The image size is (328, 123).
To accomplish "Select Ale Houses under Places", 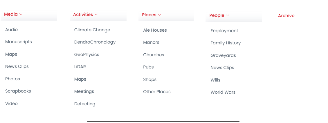I will point(155,30).
